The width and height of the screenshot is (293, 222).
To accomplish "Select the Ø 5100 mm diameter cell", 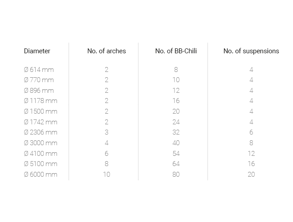I will [41, 164].
